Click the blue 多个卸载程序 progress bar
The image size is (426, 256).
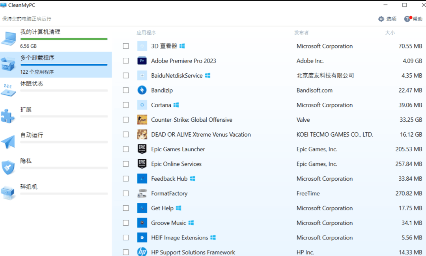64,65
